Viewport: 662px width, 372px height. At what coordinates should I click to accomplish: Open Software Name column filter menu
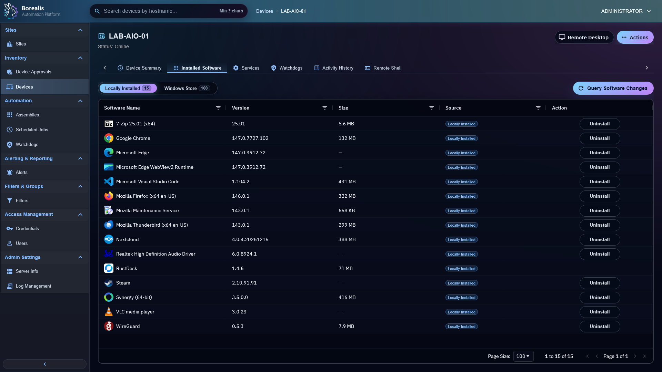[x=218, y=108]
